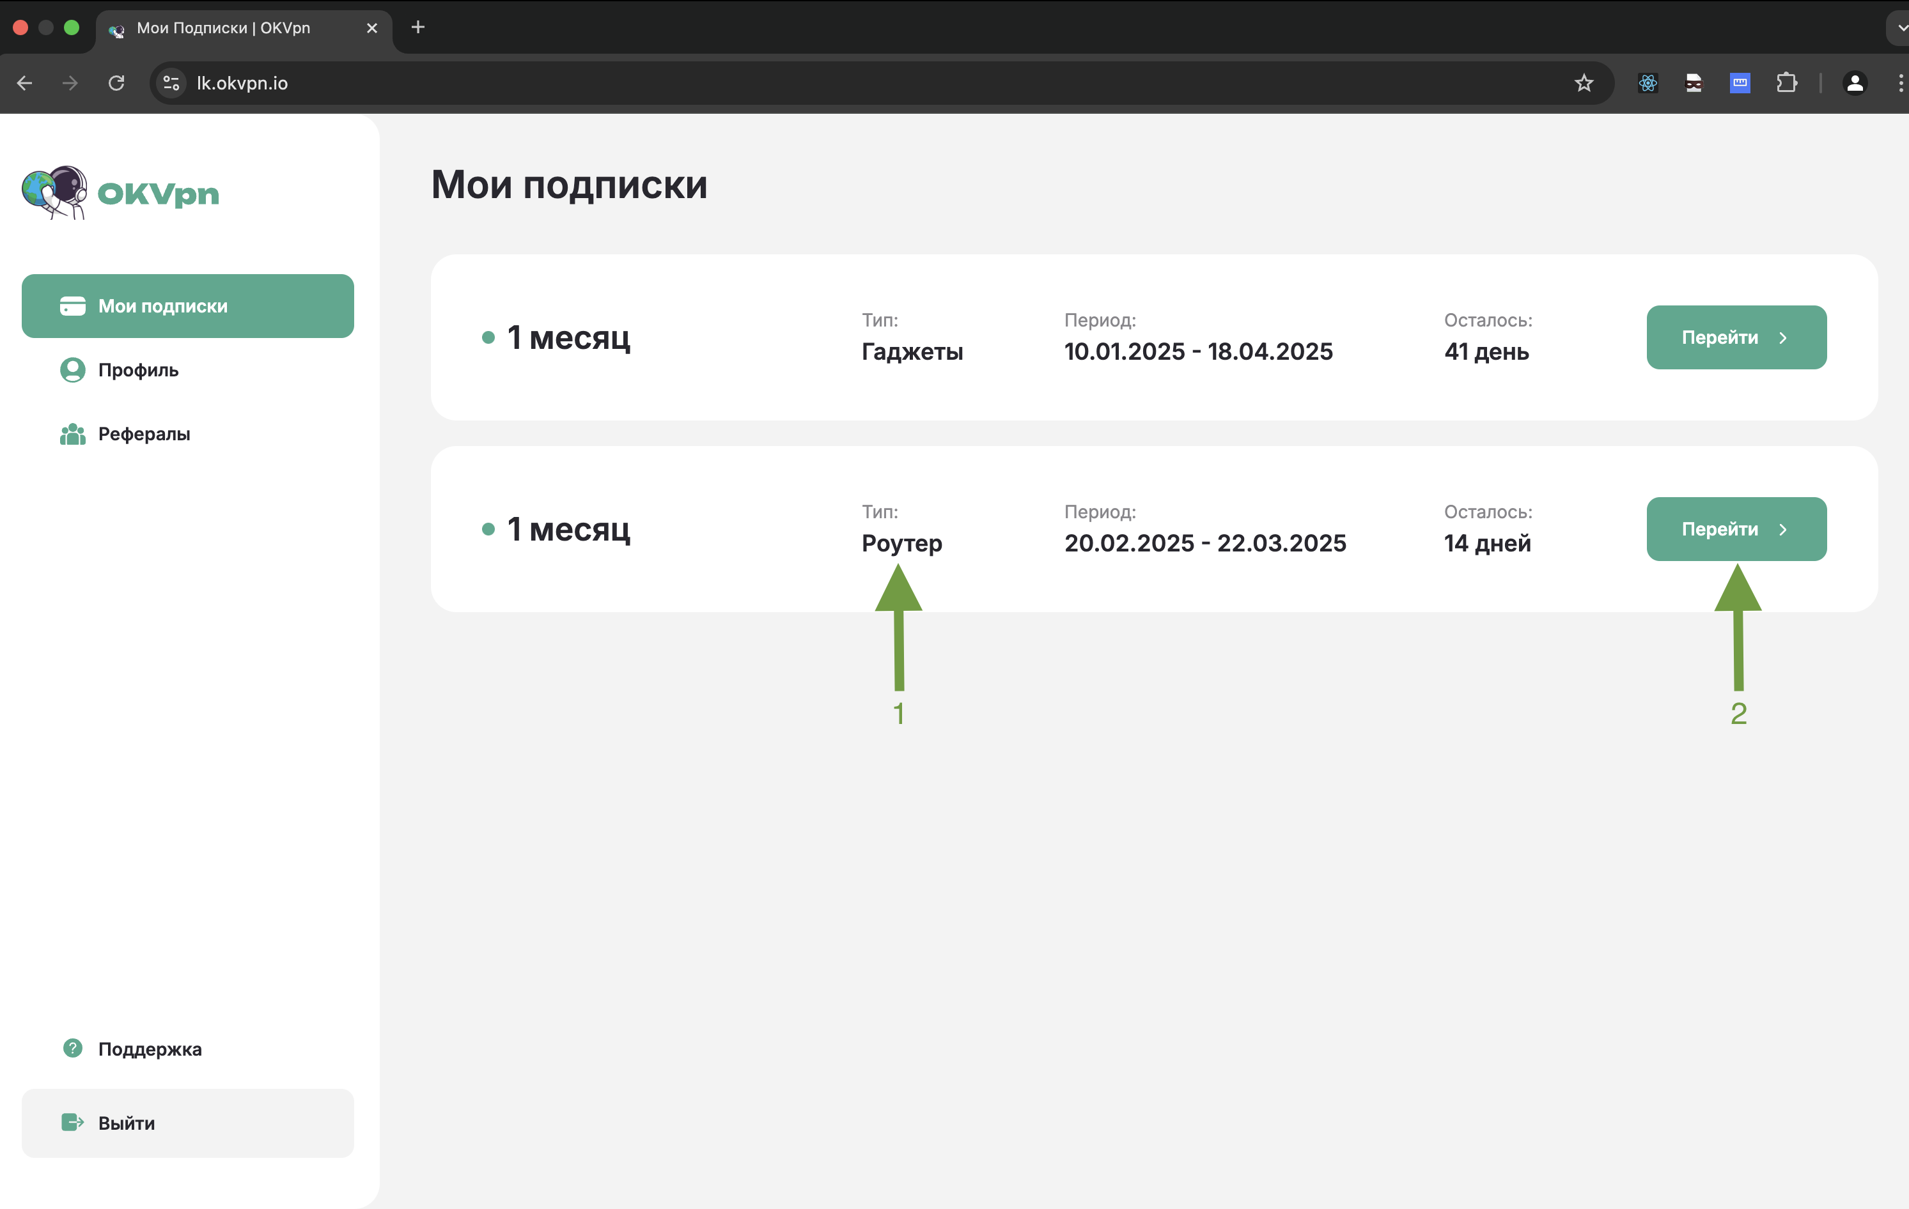The width and height of the screenshot is (1909, 1209).
Task: Open the Extensions puzzle icon
Action: [x=1786, y=83]
